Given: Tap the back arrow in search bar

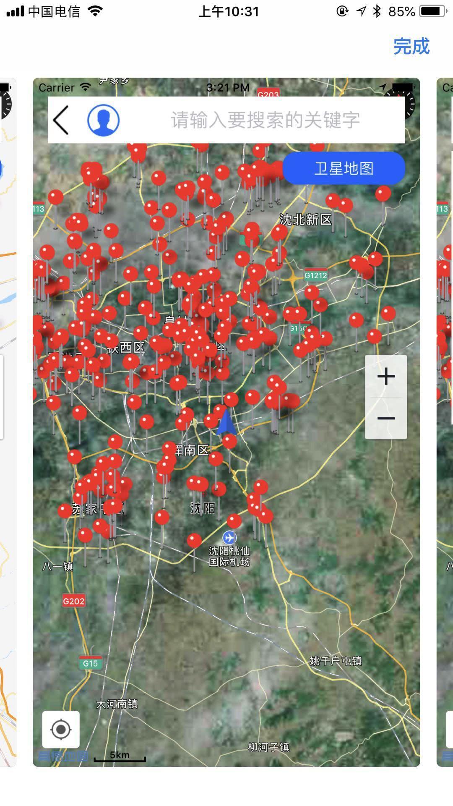Looking at the screenshot, I should point(61,120).
